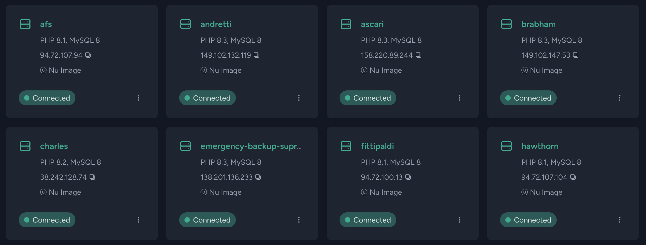This screenshot has width=646, height=245.
Task: Copy IP address 149.102.132.119 for andretti
Action: pyautogui.click(x=256, y=55)
